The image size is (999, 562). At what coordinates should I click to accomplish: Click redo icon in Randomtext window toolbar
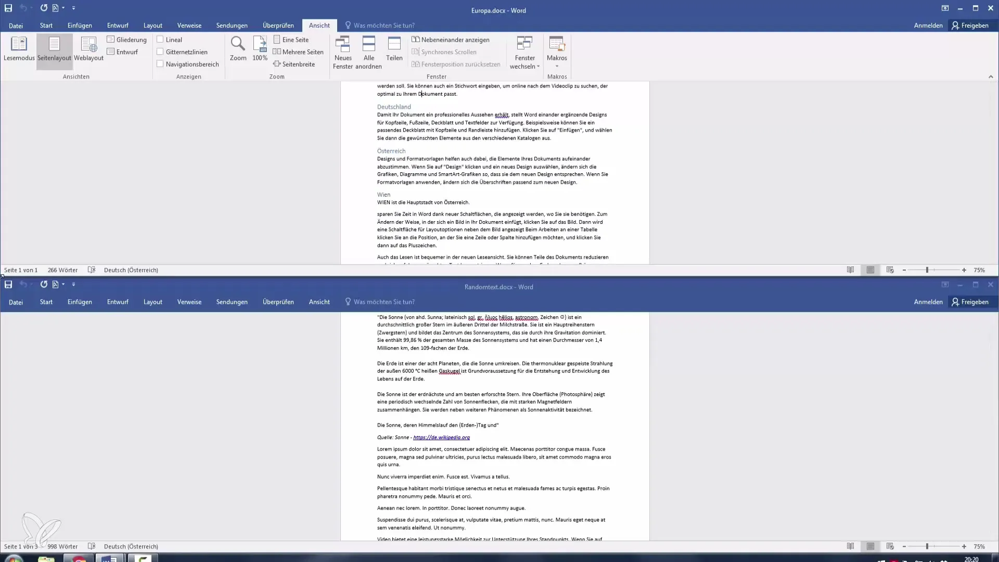tap(44, 285)
